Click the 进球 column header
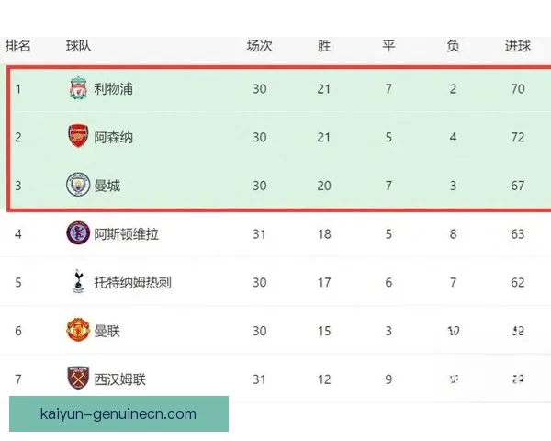This screenshot has height=441, width=551. [517, 45]
